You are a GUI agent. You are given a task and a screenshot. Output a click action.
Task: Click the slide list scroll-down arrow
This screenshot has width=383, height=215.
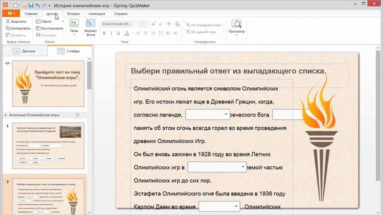pyautogui.click(x=89, y=213)
